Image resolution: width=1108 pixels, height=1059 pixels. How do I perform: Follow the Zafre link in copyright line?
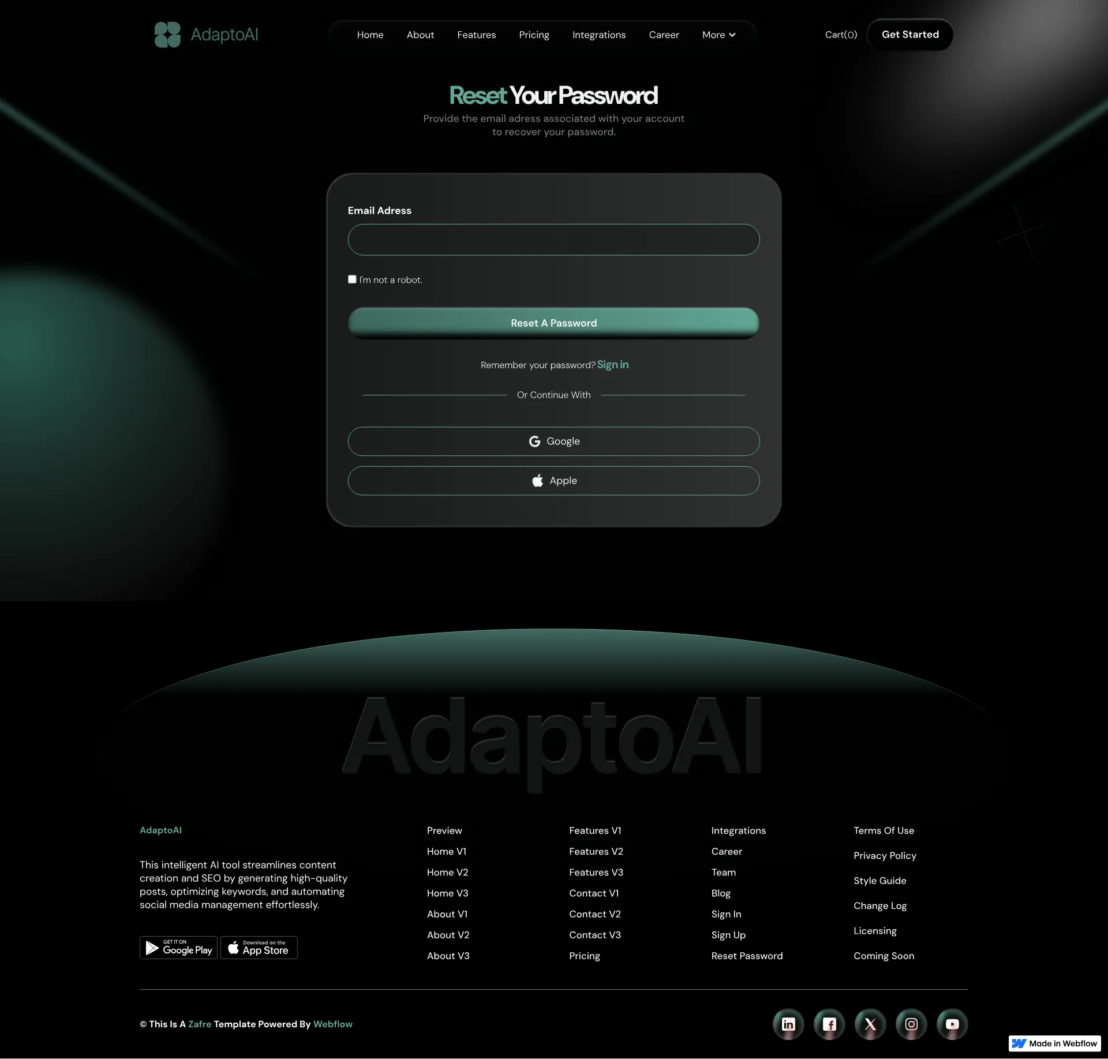click(200, 1024)
